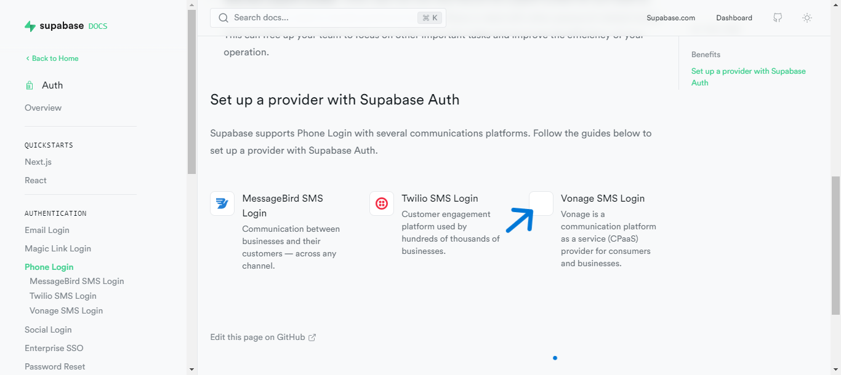Click the Benefits heading in right sidebar

pyautogui.click(x=705, y=54)
